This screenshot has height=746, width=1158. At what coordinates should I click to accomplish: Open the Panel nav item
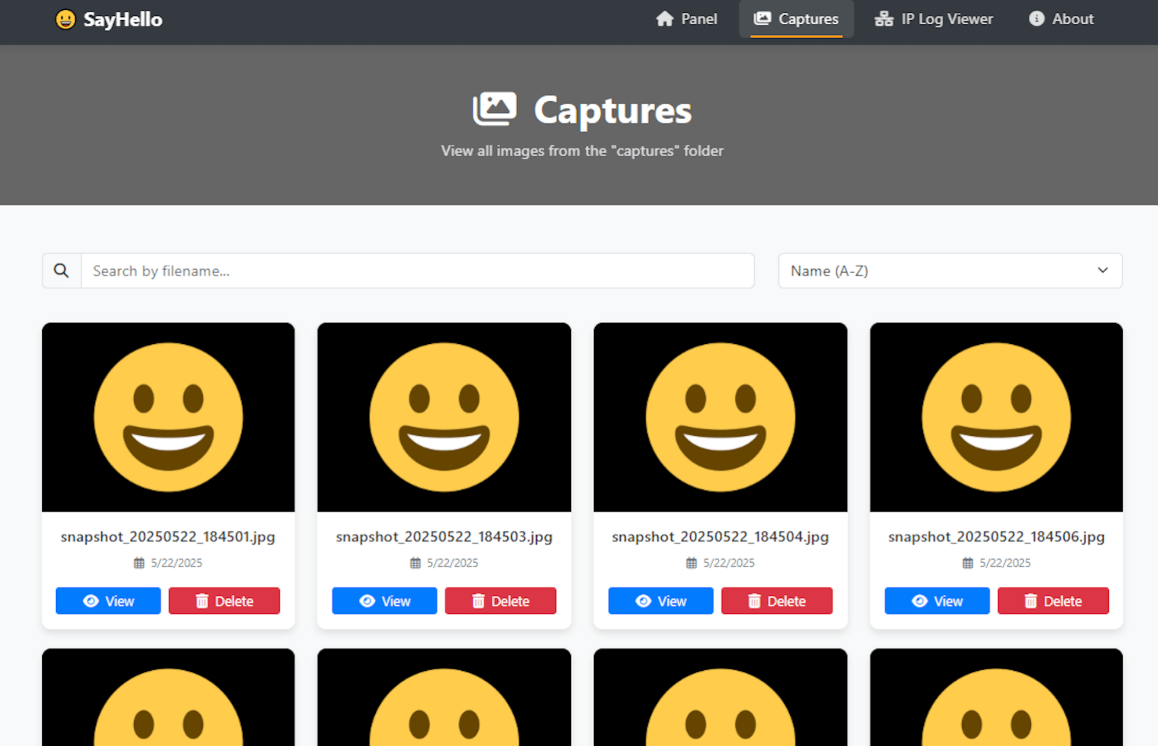[x=686, y=19]
